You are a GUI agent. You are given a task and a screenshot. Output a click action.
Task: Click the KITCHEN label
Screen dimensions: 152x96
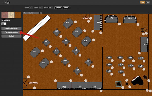point(86,18)
